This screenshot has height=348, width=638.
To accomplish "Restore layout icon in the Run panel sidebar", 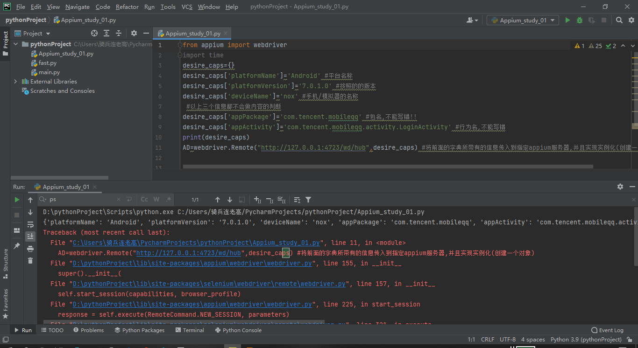I will coord(17,230).
